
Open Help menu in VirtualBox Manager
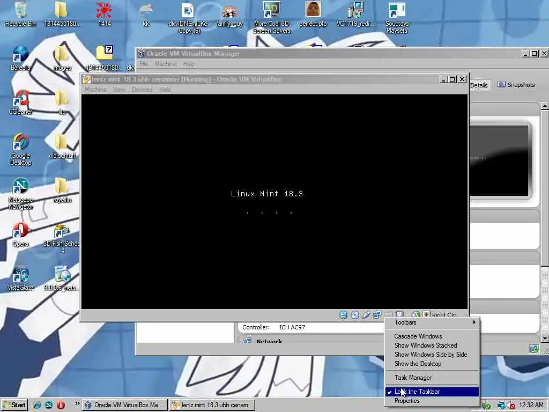pos(189,64)
